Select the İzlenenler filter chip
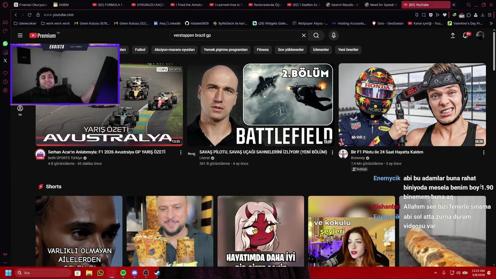This screenshot has height=279, width=496. tap(321, 50)
